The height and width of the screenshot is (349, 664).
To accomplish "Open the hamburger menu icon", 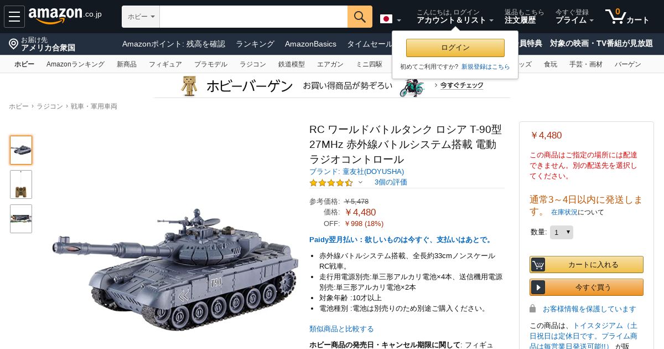I will tap(14, 17).
